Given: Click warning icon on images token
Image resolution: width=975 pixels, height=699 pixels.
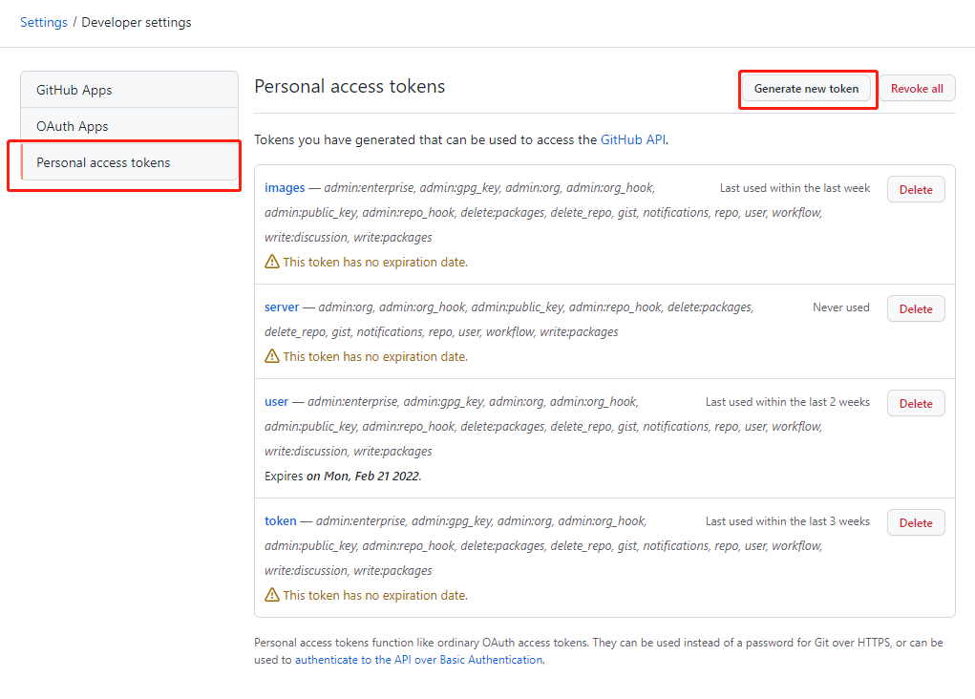Looking at the screenshot, I should click(272, 262).
